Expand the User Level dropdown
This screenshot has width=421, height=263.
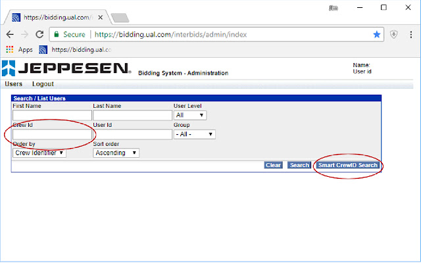coord(190,116)
